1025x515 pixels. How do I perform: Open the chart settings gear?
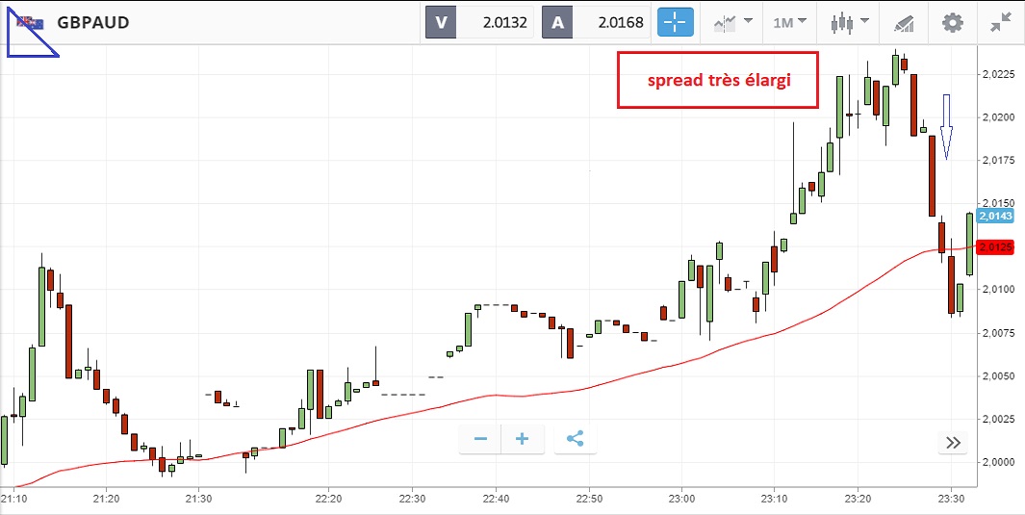tap(952, 22)
